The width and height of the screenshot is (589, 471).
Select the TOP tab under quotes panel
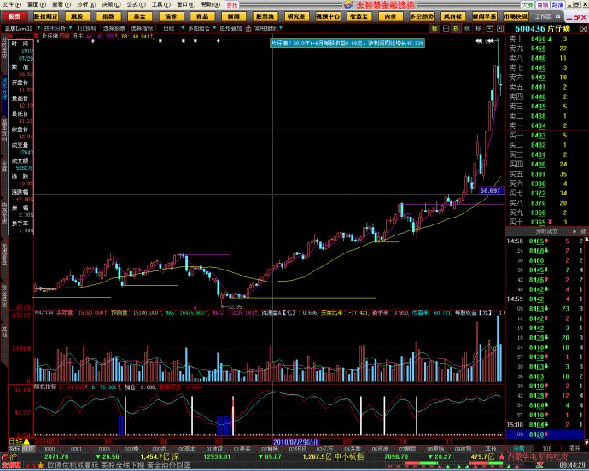(x=547, y=449)
